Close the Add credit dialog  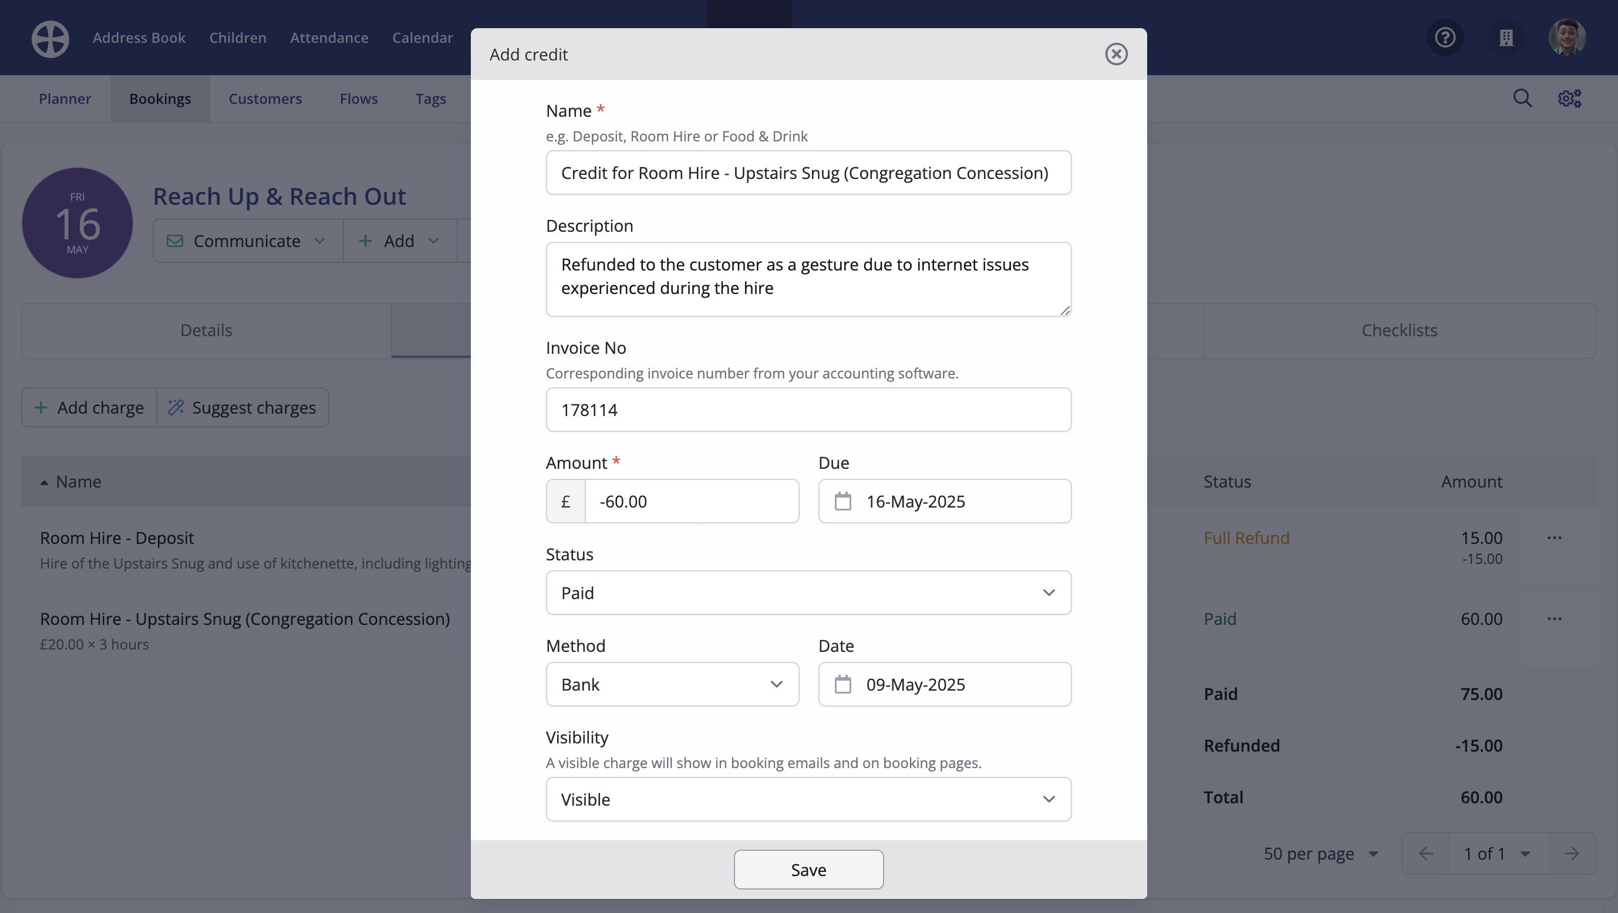(1116, 54)
